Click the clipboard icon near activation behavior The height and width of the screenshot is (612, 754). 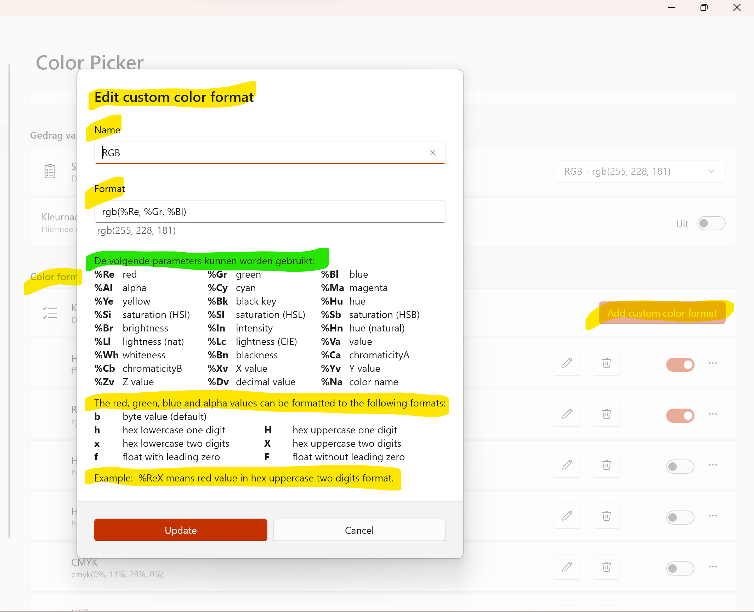(x=50, y=171)
